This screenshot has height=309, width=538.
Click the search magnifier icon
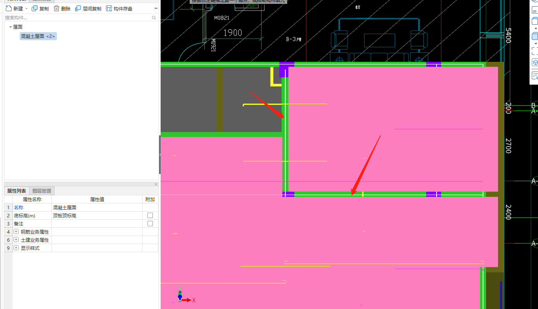(x=154, y=17)
